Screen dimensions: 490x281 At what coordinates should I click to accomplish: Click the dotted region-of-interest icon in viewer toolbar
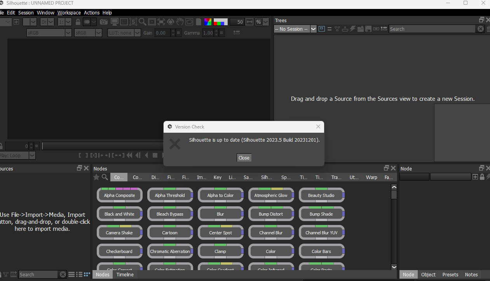coord(124,22)
